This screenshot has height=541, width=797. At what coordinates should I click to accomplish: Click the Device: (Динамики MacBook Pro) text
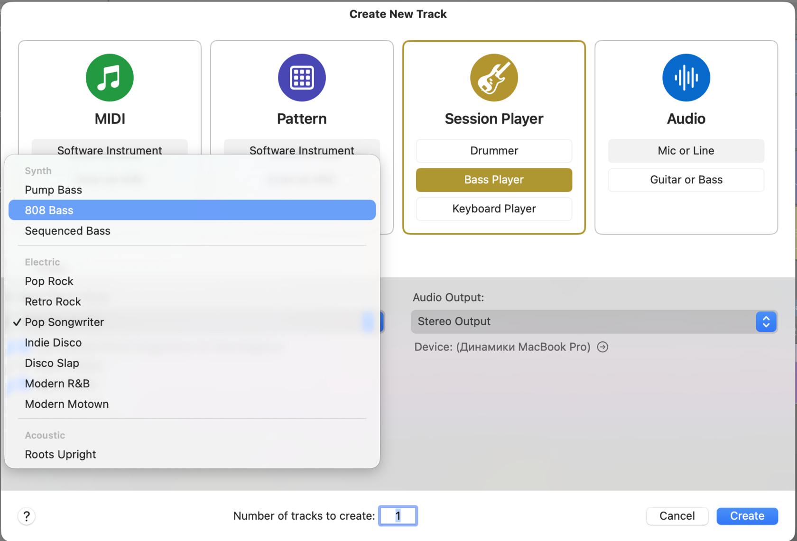(502, 347)
